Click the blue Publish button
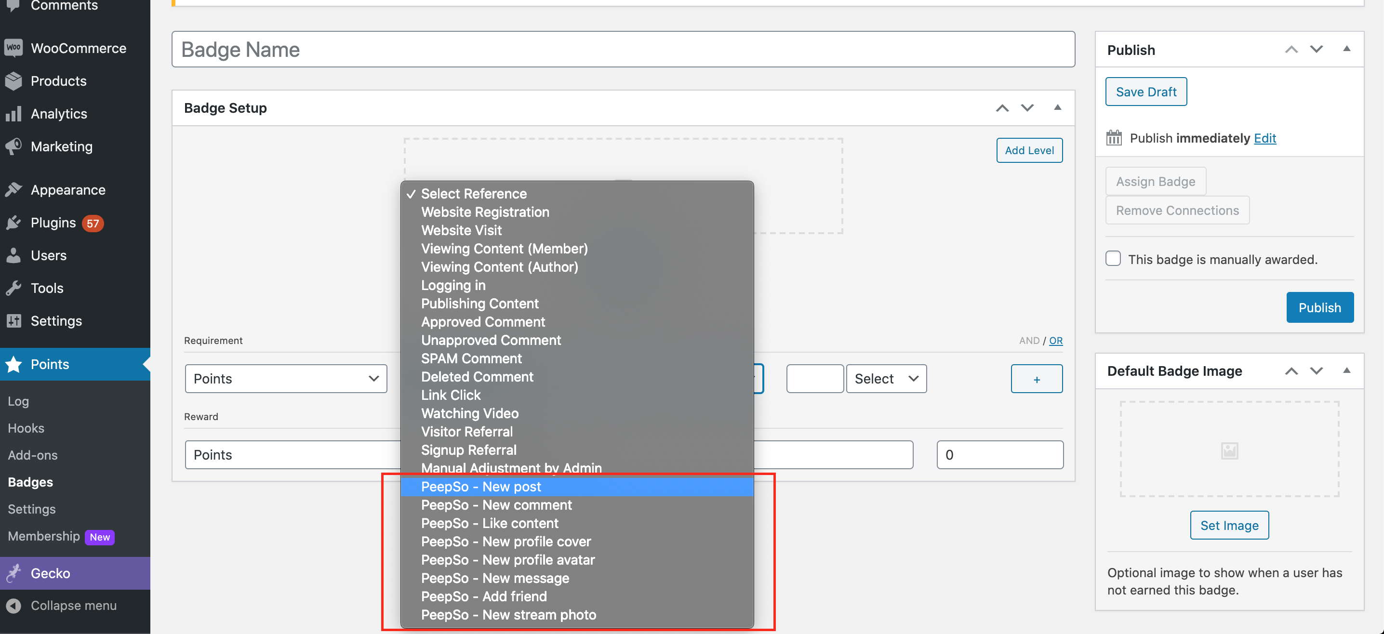This screenshot has width=1384, height=634. coord(1319,307)
